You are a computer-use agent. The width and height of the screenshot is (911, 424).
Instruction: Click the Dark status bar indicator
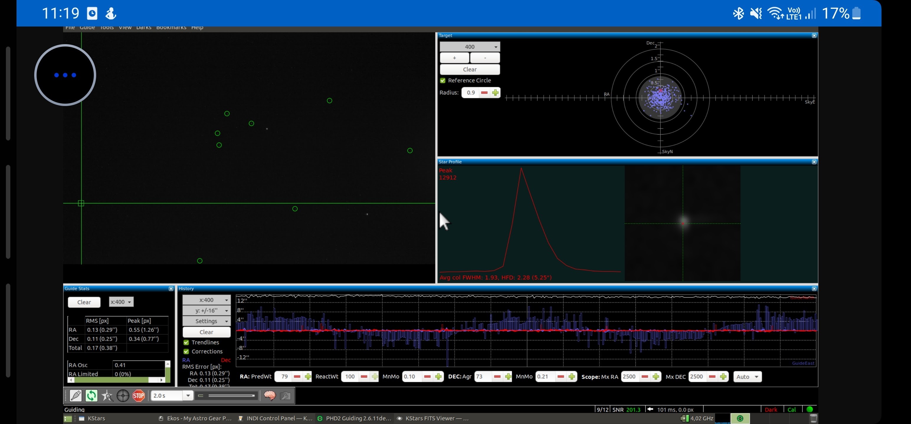771,410
